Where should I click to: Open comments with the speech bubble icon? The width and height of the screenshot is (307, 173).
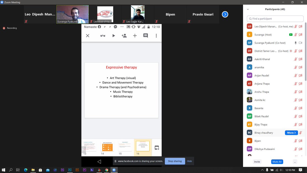pos(146,36)
